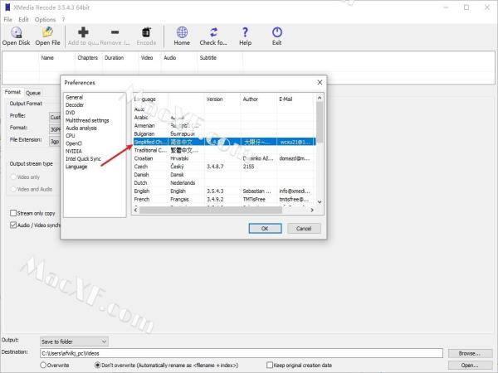The width and height of the screenshot is (498, 373).
Task: Click the Browse... button
Action: click(470, 353)
